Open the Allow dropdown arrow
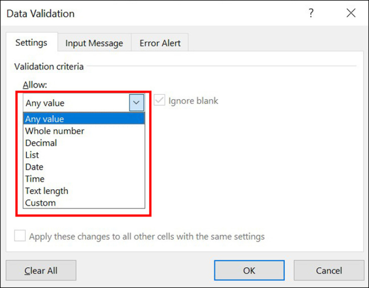Viewport: 369px width, 288px height. (136, 102)
